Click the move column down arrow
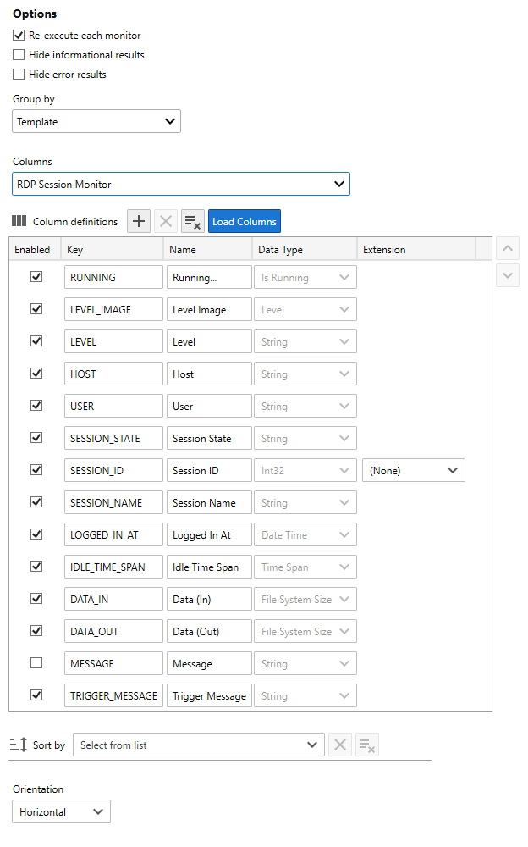 pyautogui.click(x=507, y=275)
